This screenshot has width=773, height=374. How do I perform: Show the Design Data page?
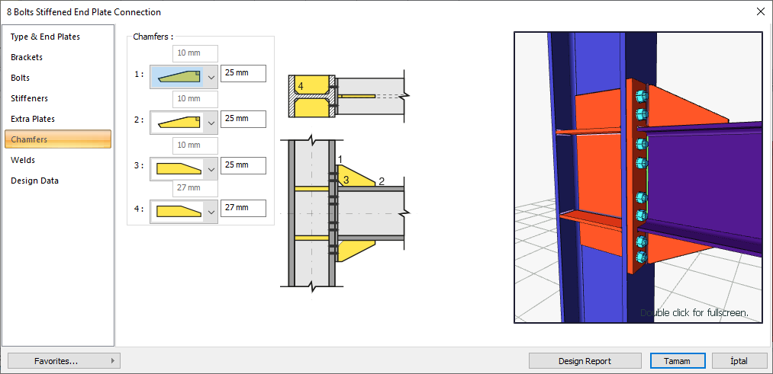(x=58, y=181)
